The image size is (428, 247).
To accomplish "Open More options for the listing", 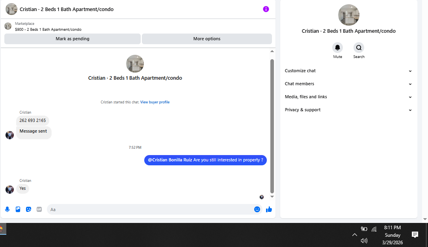I will pyautogui.click(x=207, y=39).
